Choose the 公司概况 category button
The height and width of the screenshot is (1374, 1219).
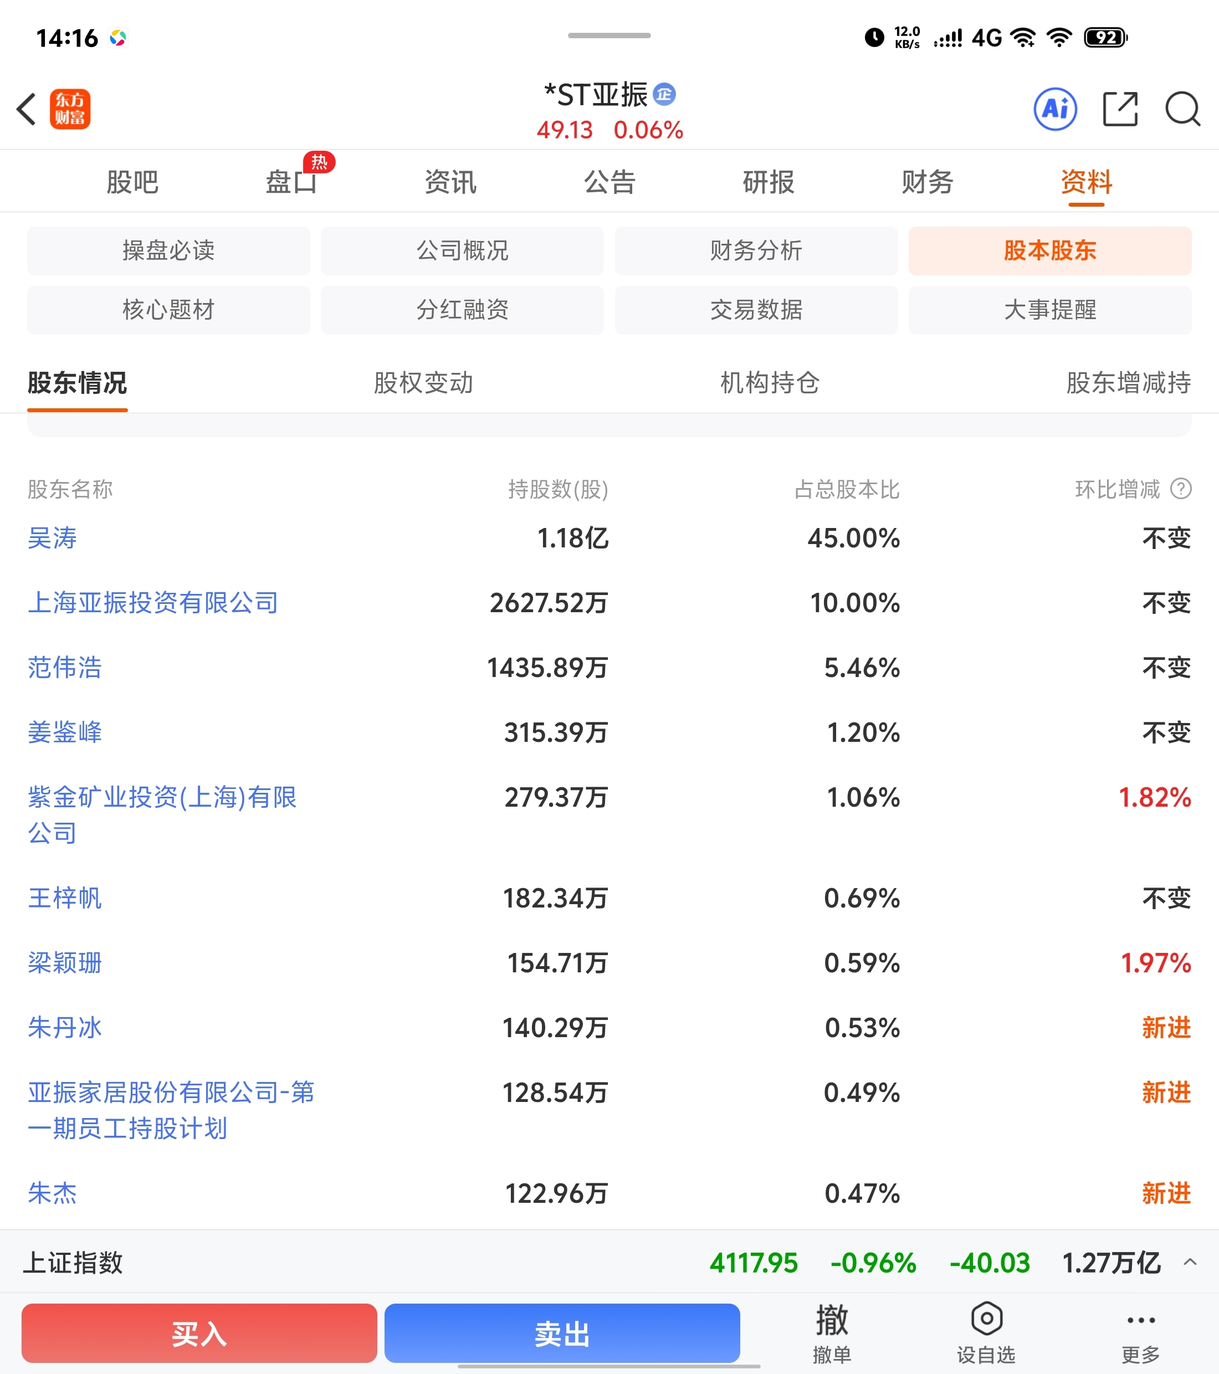[x=462, y=251]
